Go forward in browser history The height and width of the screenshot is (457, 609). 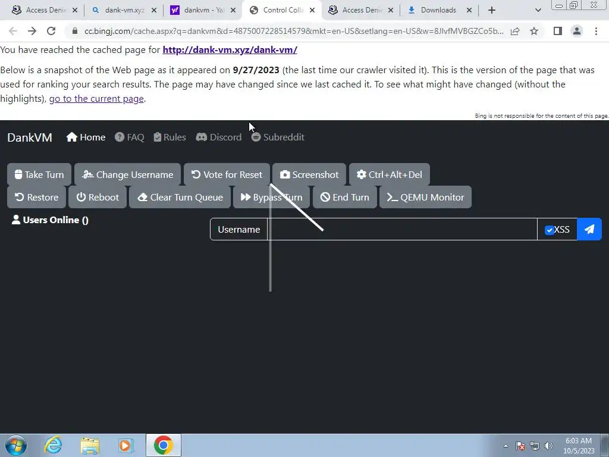coord(32,31)
